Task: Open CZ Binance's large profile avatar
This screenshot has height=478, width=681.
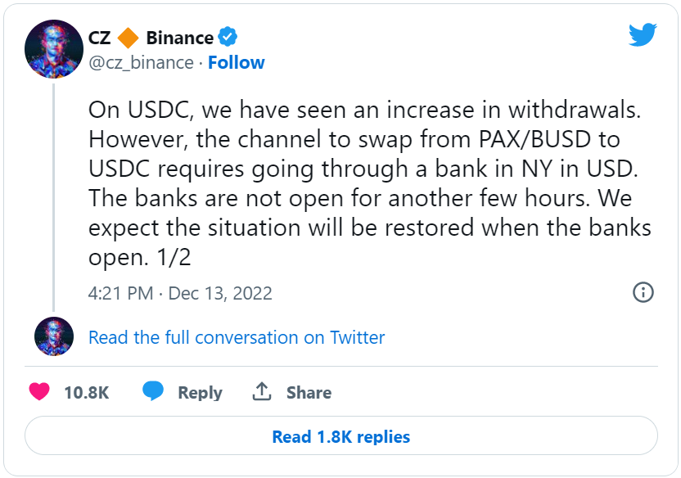Action: point(55,49)
